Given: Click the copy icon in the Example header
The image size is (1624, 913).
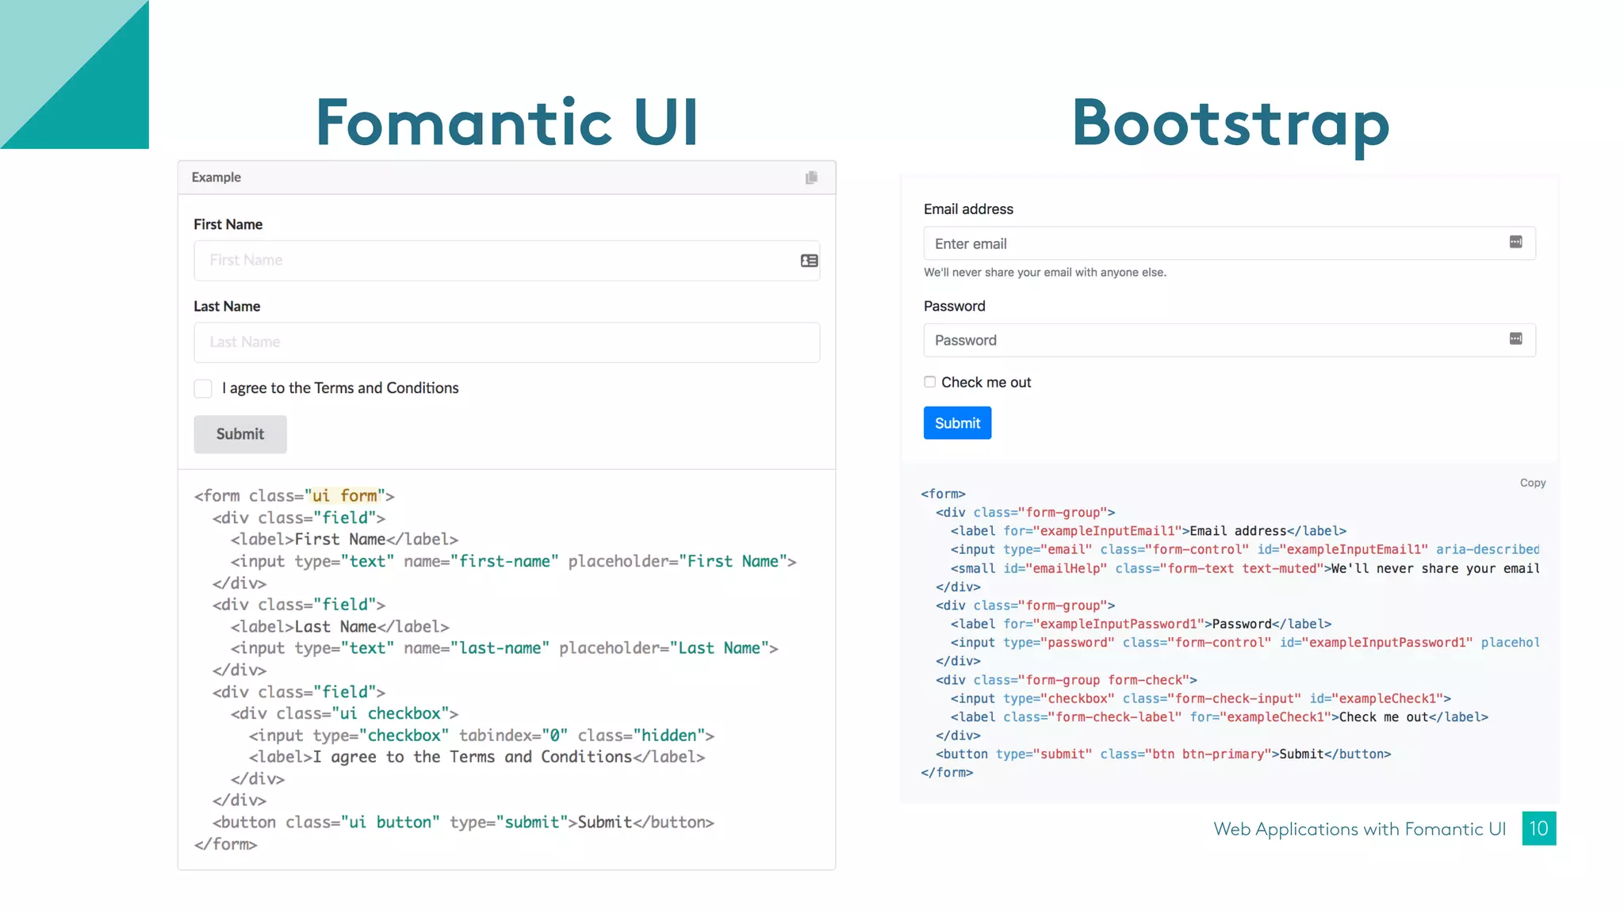Looking at the screenshot, I should 811,178.
